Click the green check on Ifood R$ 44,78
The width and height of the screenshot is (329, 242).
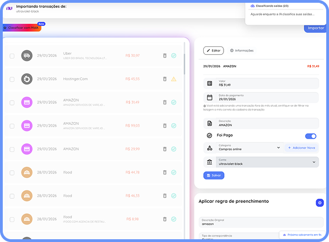[173, 172]
